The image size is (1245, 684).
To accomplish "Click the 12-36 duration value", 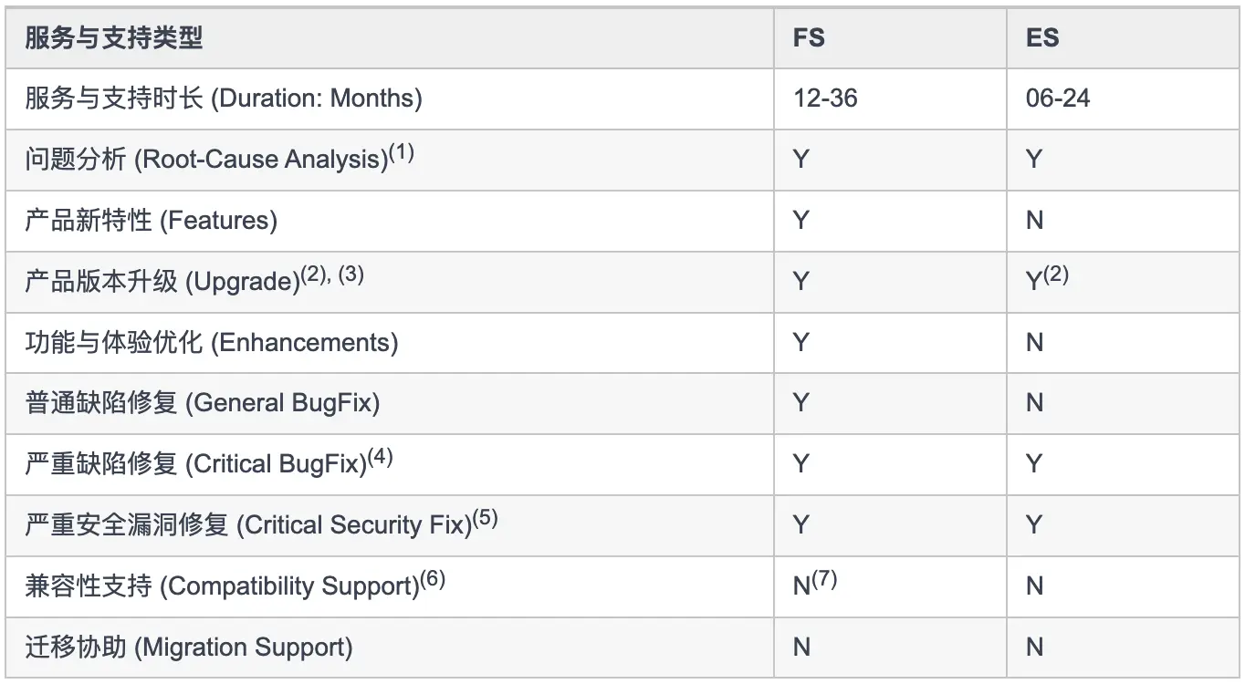I will [x=826, y=98].
